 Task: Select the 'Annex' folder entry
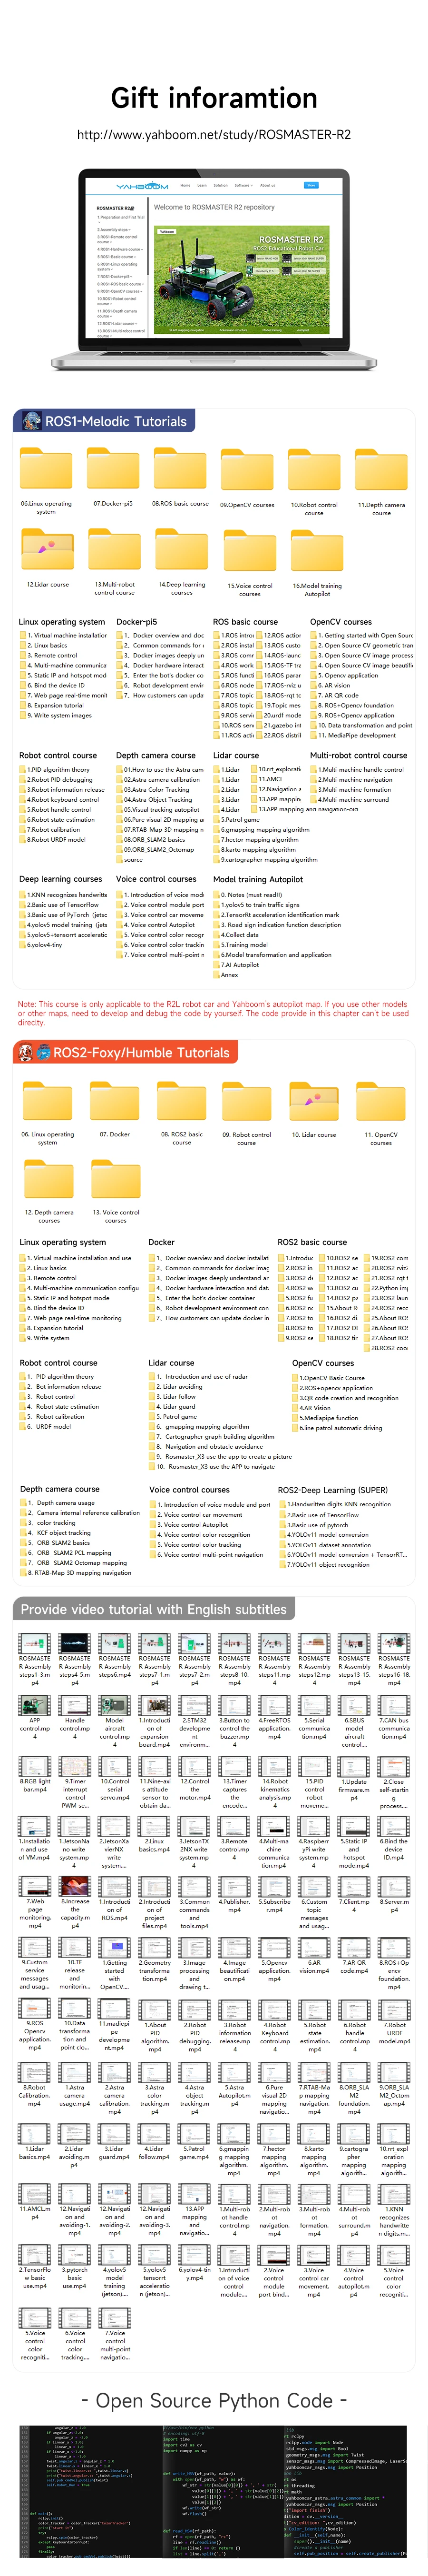coord(227,974)
